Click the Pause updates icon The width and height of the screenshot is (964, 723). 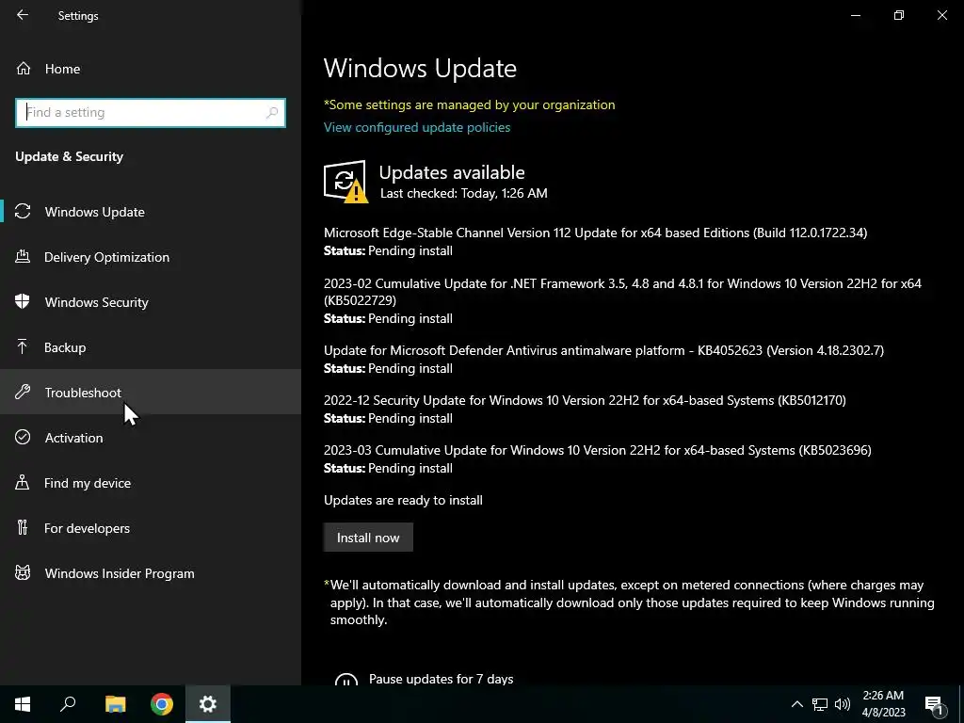pos(346,679)
